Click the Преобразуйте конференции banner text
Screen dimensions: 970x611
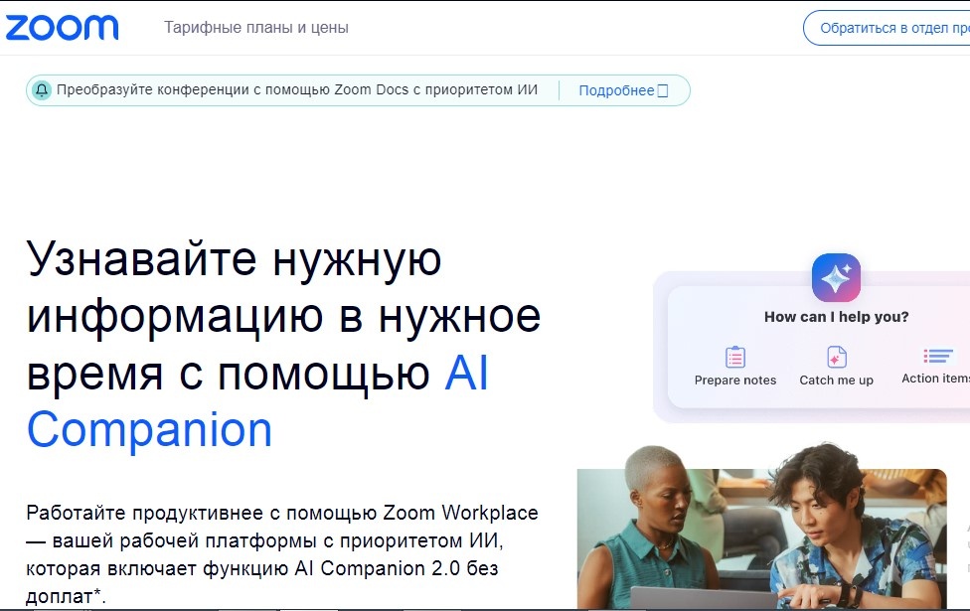coord(297,90)
